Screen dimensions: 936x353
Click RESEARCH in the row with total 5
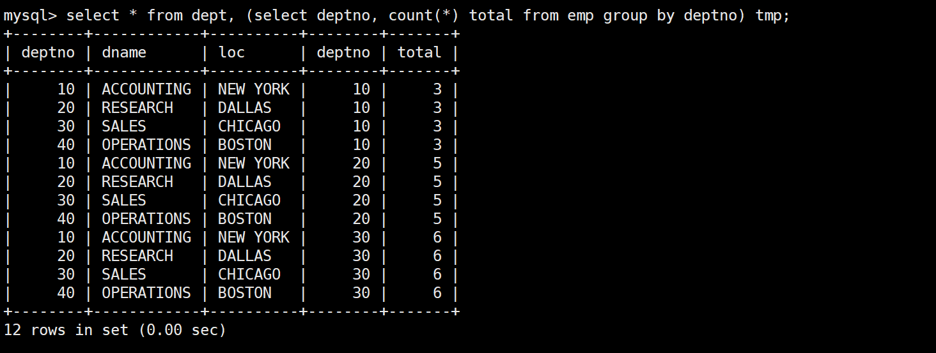point(137,182)
